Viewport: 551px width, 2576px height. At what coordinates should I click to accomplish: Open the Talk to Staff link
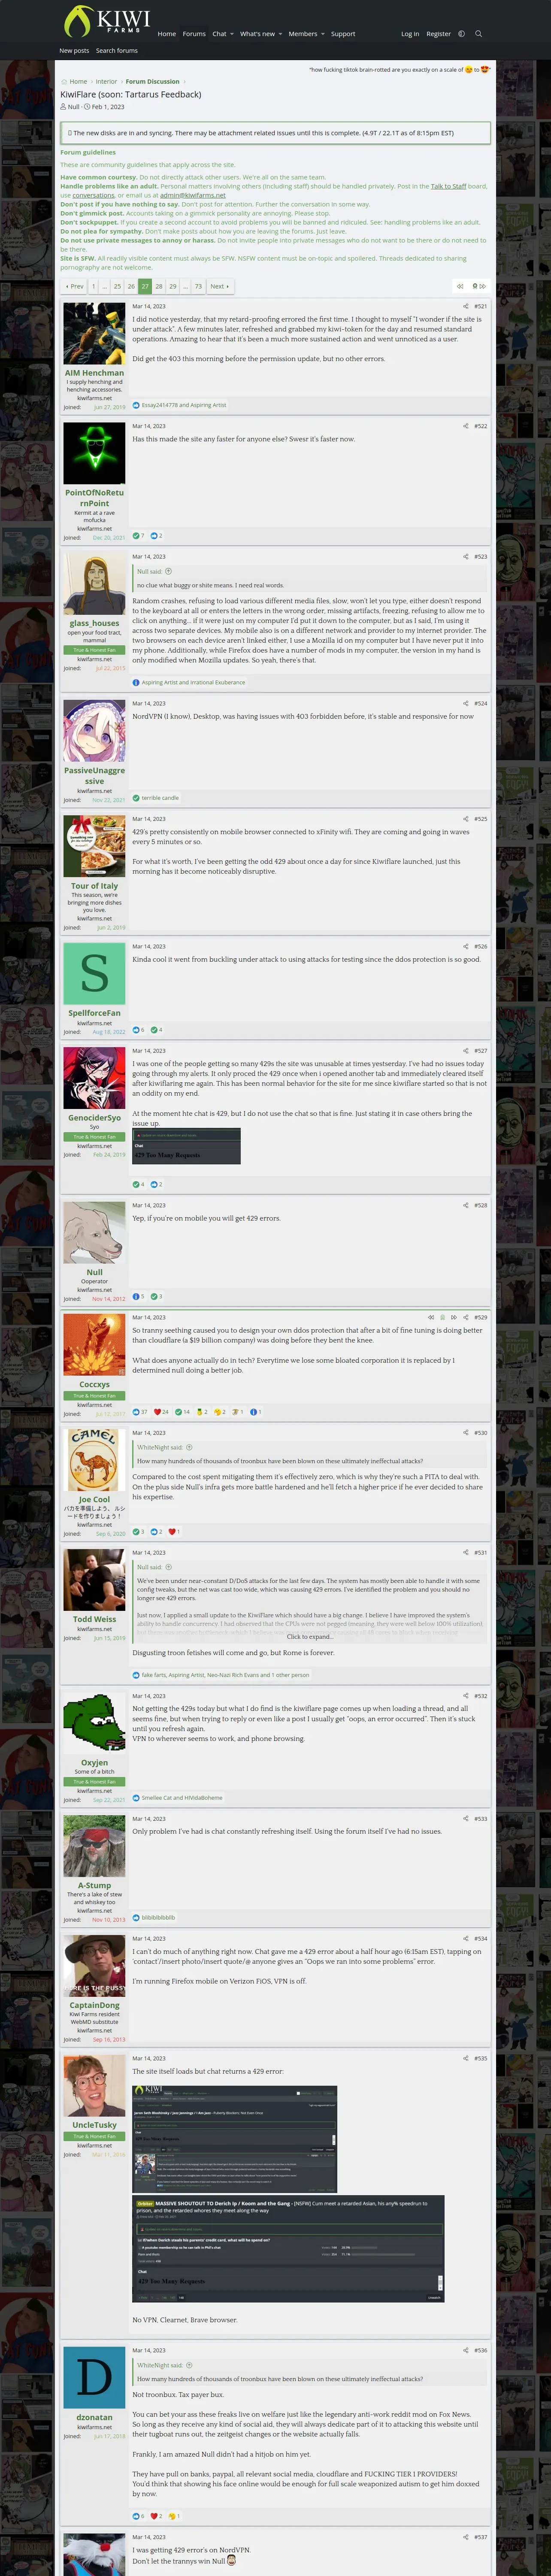point(449,186)
